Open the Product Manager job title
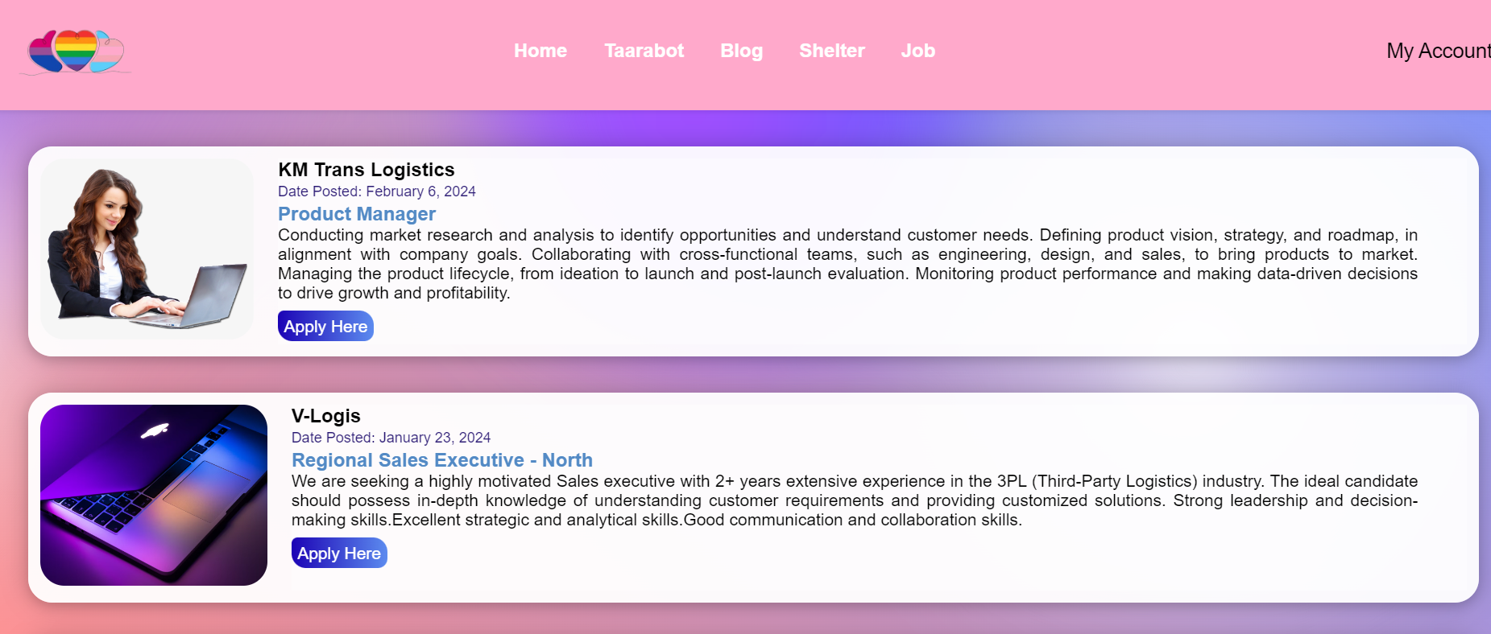This screenshot has width=1491, height=634. click(x=357, y=214)
